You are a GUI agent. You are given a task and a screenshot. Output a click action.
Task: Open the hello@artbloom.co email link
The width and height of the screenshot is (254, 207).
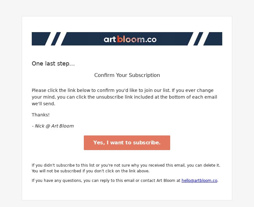199,181
